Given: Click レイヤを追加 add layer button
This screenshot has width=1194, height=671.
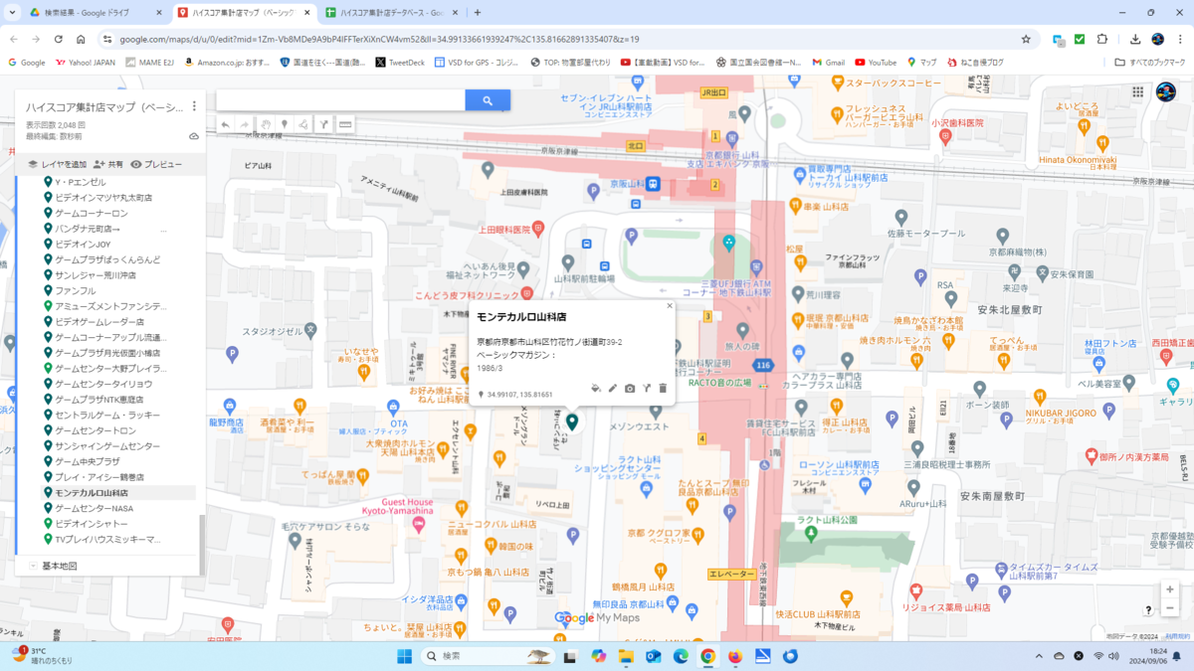Looking at the screenshot, I should 58,164.
